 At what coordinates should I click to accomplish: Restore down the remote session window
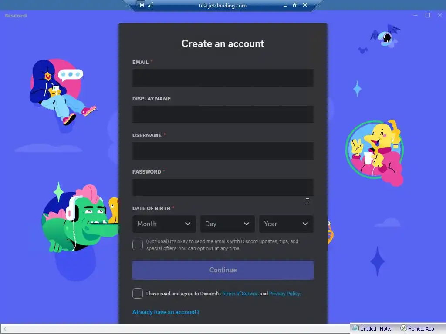click(x=295, y=5)
